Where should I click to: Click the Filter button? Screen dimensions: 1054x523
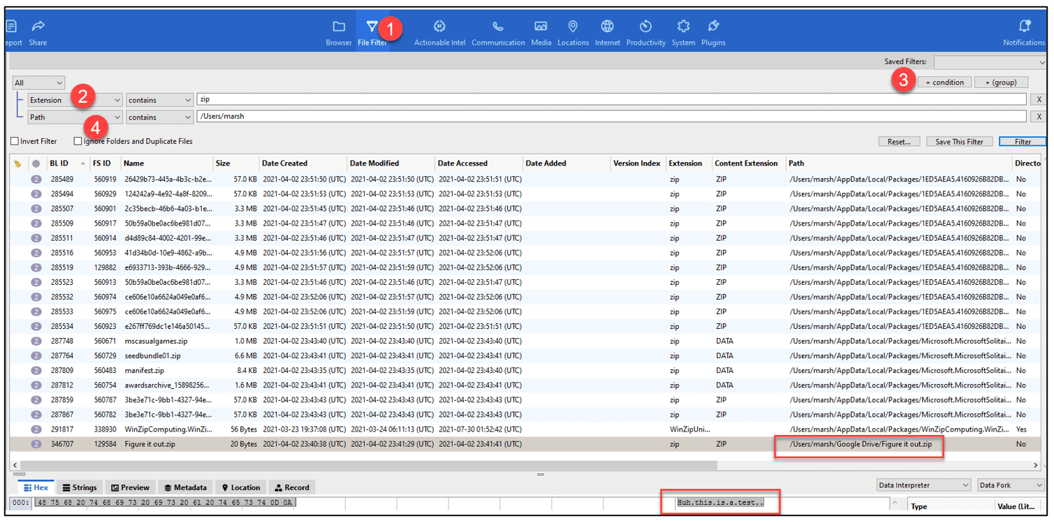[x=1023, y=142]
